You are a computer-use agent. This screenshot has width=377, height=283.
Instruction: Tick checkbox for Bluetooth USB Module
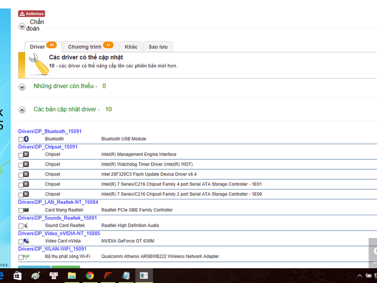[x=21, y=139]
